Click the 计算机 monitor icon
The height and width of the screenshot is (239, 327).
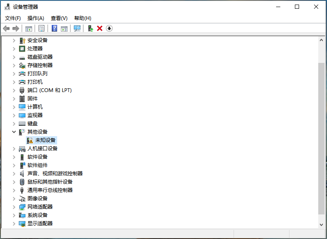(22, 107)
